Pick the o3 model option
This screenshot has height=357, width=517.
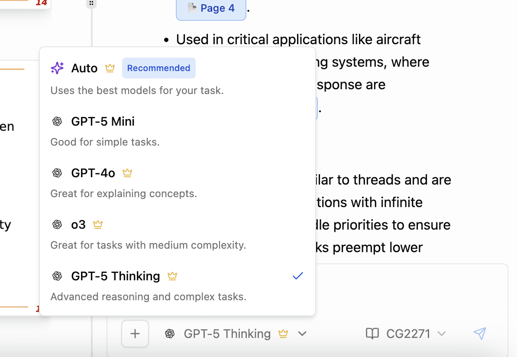178,234
